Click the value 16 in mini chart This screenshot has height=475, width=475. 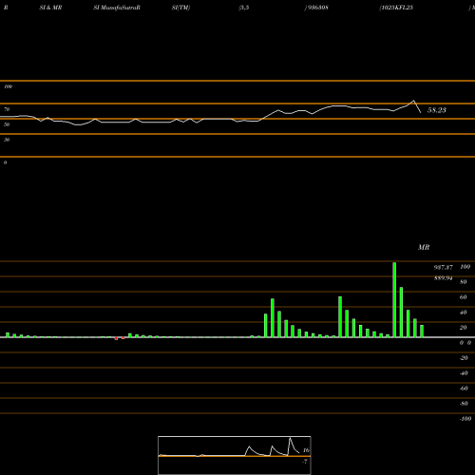[306, 450]
